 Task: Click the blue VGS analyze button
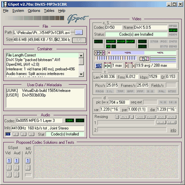[x=98, y=66]
